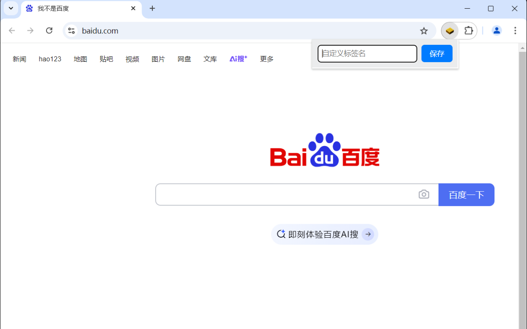The width and height of the screenshot is (527, 329).
Task: Click the back navigation arrow
Action: point(12,30)
